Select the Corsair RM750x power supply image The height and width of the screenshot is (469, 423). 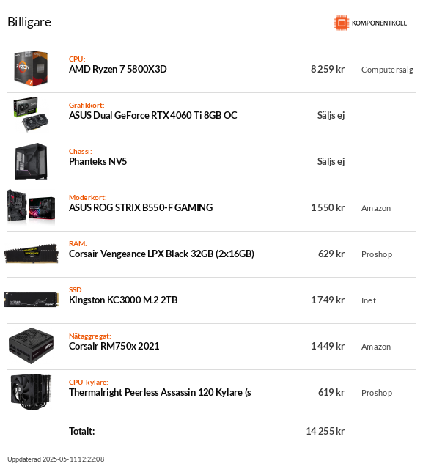click(31, 346)
